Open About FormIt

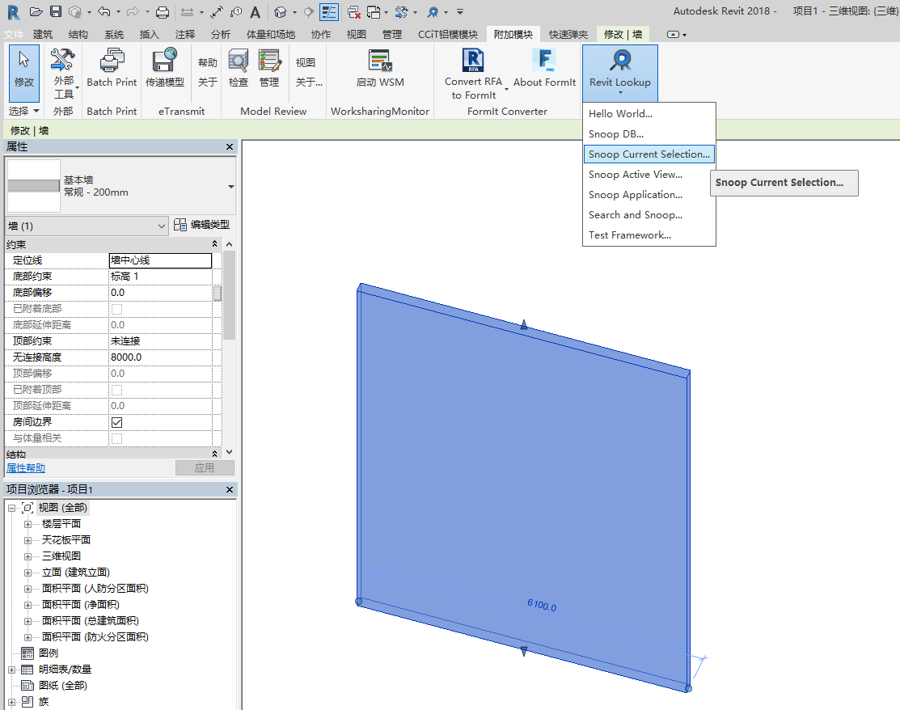tap(544, 68)
